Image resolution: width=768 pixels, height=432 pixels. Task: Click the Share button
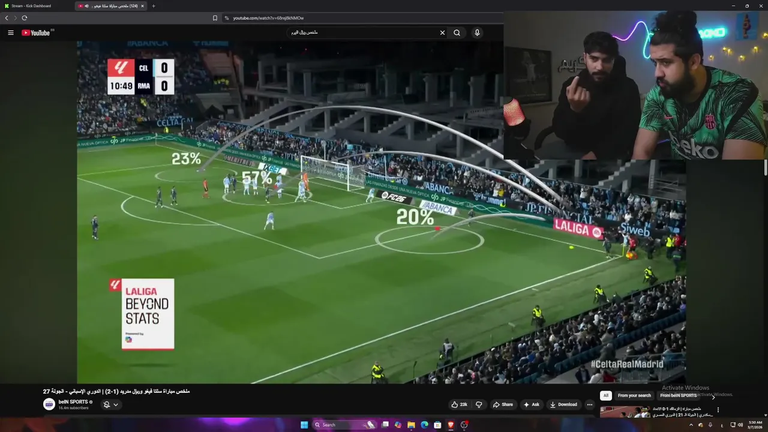(x=503, y=404)
